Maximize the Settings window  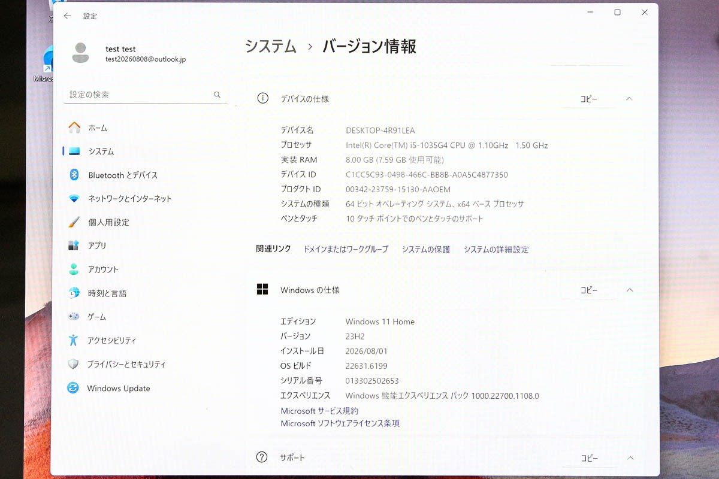617,13
